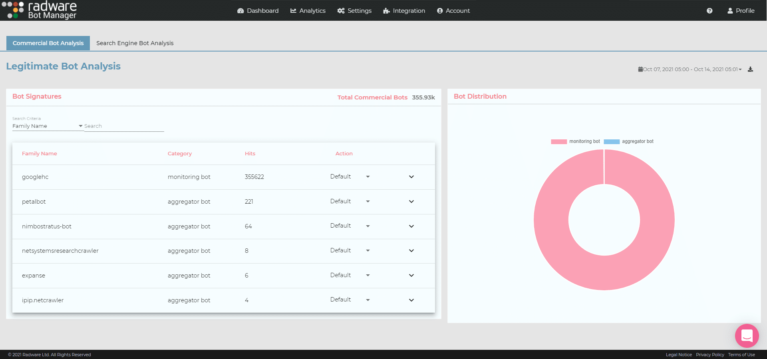Click the googlehc family name cell
This screenshot has height=359, width=767.
click(x=35, y=177)
